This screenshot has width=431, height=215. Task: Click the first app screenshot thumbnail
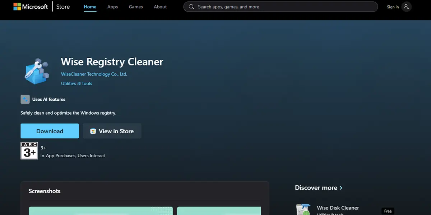point(101,211)
